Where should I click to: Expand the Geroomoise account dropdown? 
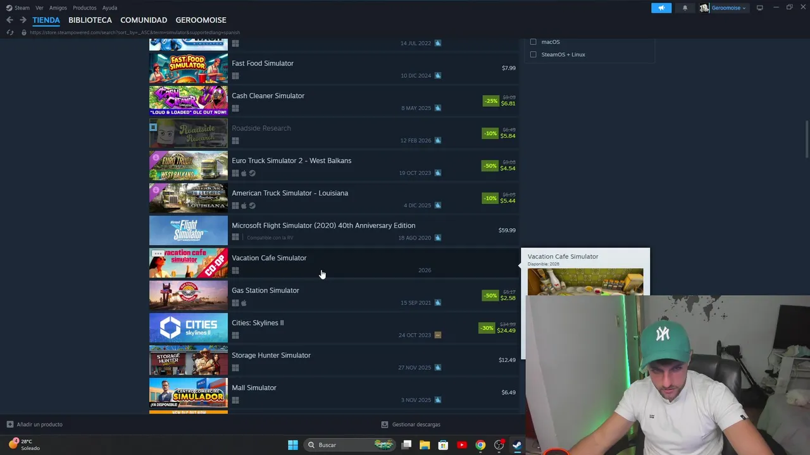click(x=728, y=8)
